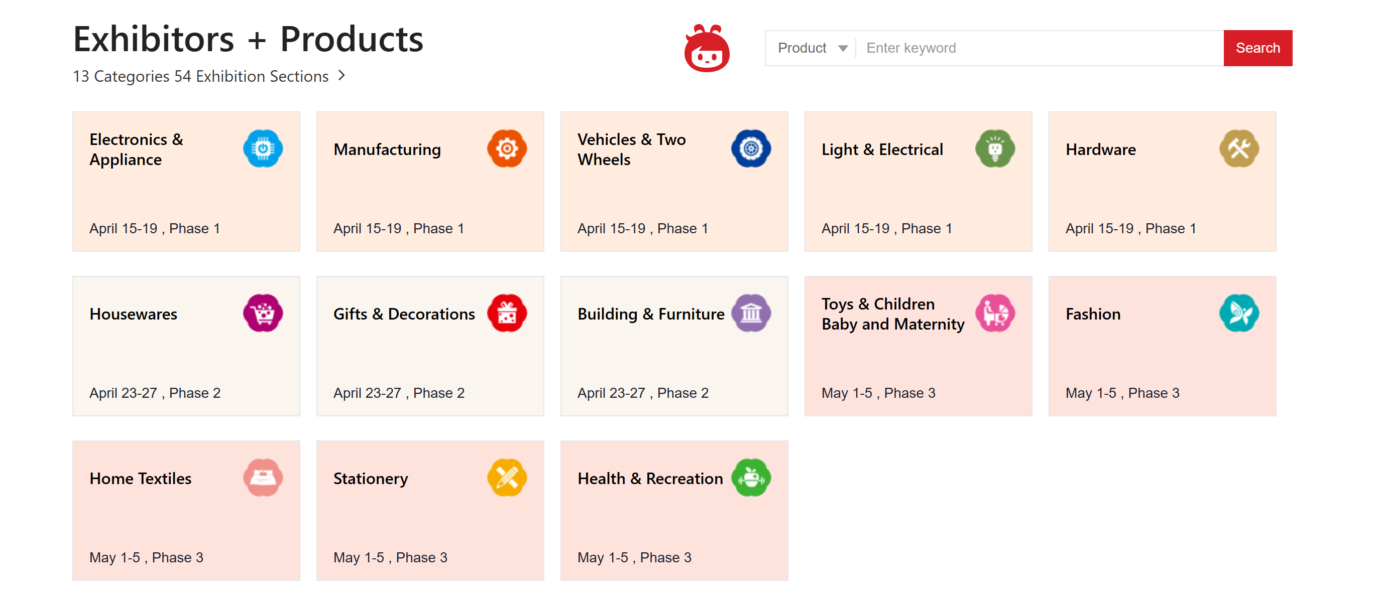Viewport: 1375px width, 612px height.
Task: Click the red Gifts & Decorations icon
Action: pos(507,314)
